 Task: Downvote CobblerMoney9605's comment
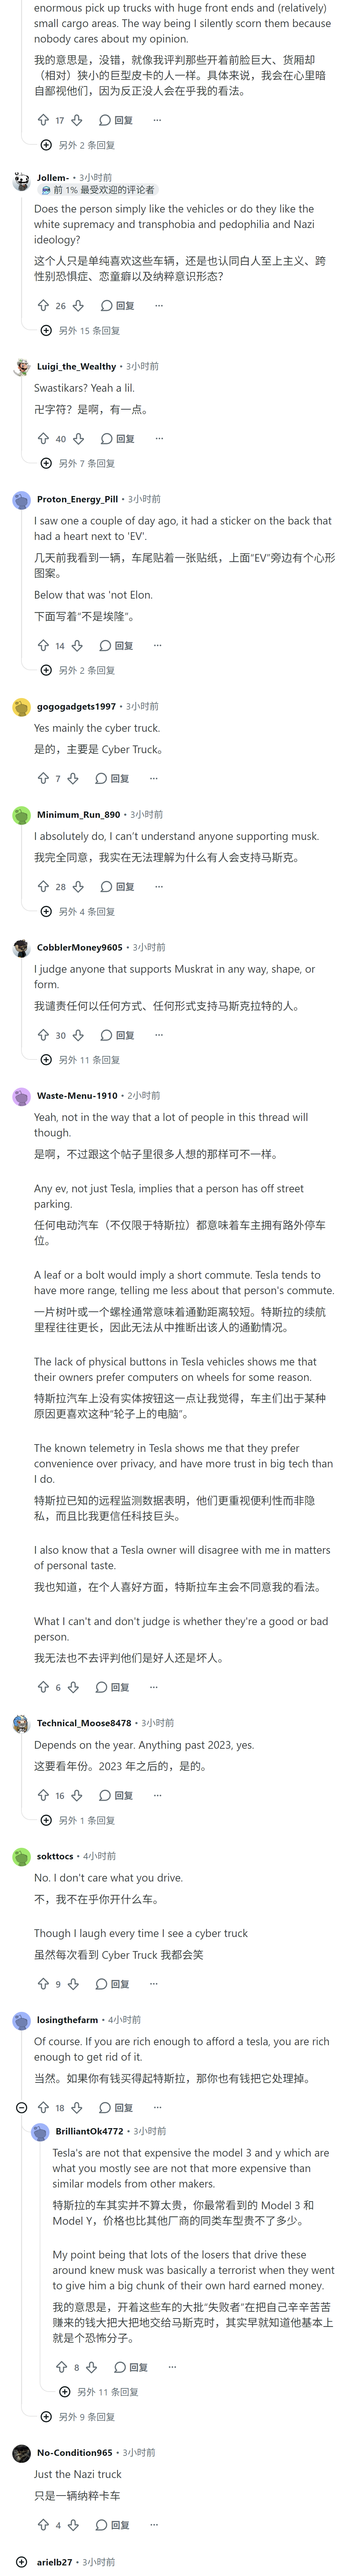tap(78, 1035)
